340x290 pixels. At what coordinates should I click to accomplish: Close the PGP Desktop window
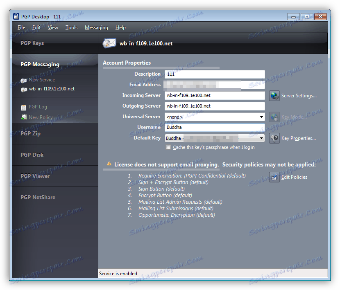[x=320, y=17]
